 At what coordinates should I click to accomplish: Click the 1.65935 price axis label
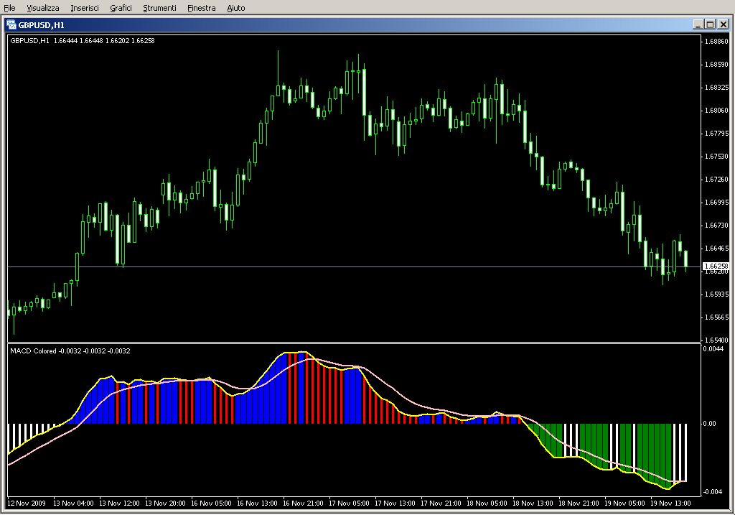[x=717, y=294]
